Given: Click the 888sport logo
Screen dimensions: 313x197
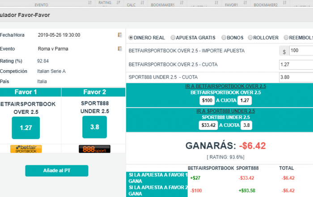Looking at the screenshot, I should point(94,149).
